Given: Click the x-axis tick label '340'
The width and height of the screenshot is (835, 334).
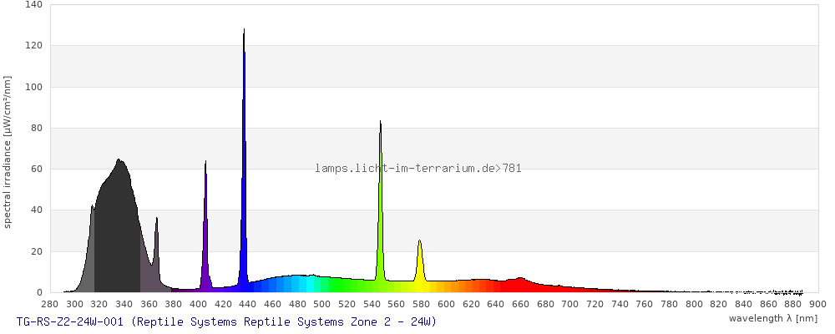Looking at the screenshot, I should [x=124, y=304].
